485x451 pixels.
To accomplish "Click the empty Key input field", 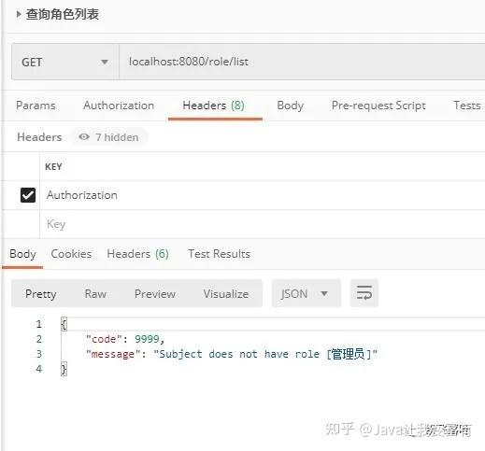I will coord(263,224).
